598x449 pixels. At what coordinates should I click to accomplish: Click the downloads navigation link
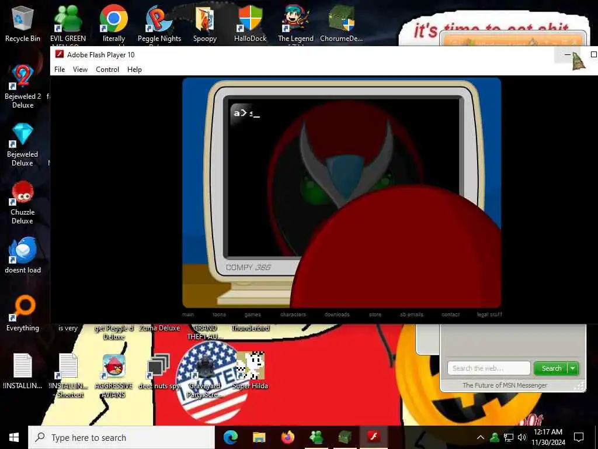(x=337, y=315)
